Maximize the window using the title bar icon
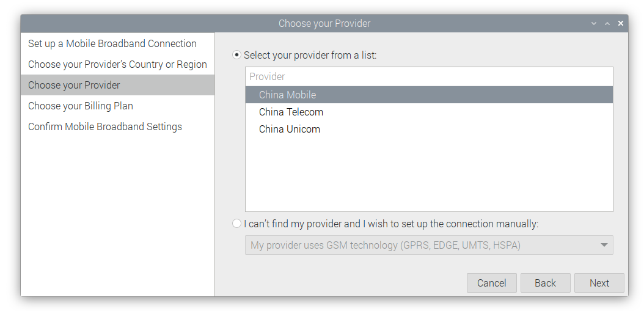Viewport: 644px width, 311px height. click(x=607, y=24)
